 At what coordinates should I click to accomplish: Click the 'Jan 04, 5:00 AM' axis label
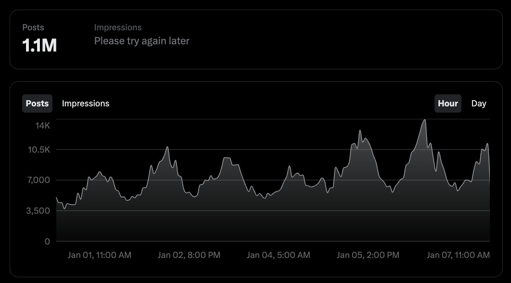279,255
